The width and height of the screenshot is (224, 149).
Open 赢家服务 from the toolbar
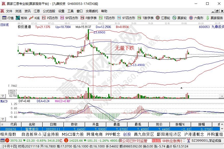pyautogui.click(x=214, y=18)
